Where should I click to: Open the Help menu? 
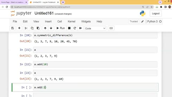click(x=99, y=22)
